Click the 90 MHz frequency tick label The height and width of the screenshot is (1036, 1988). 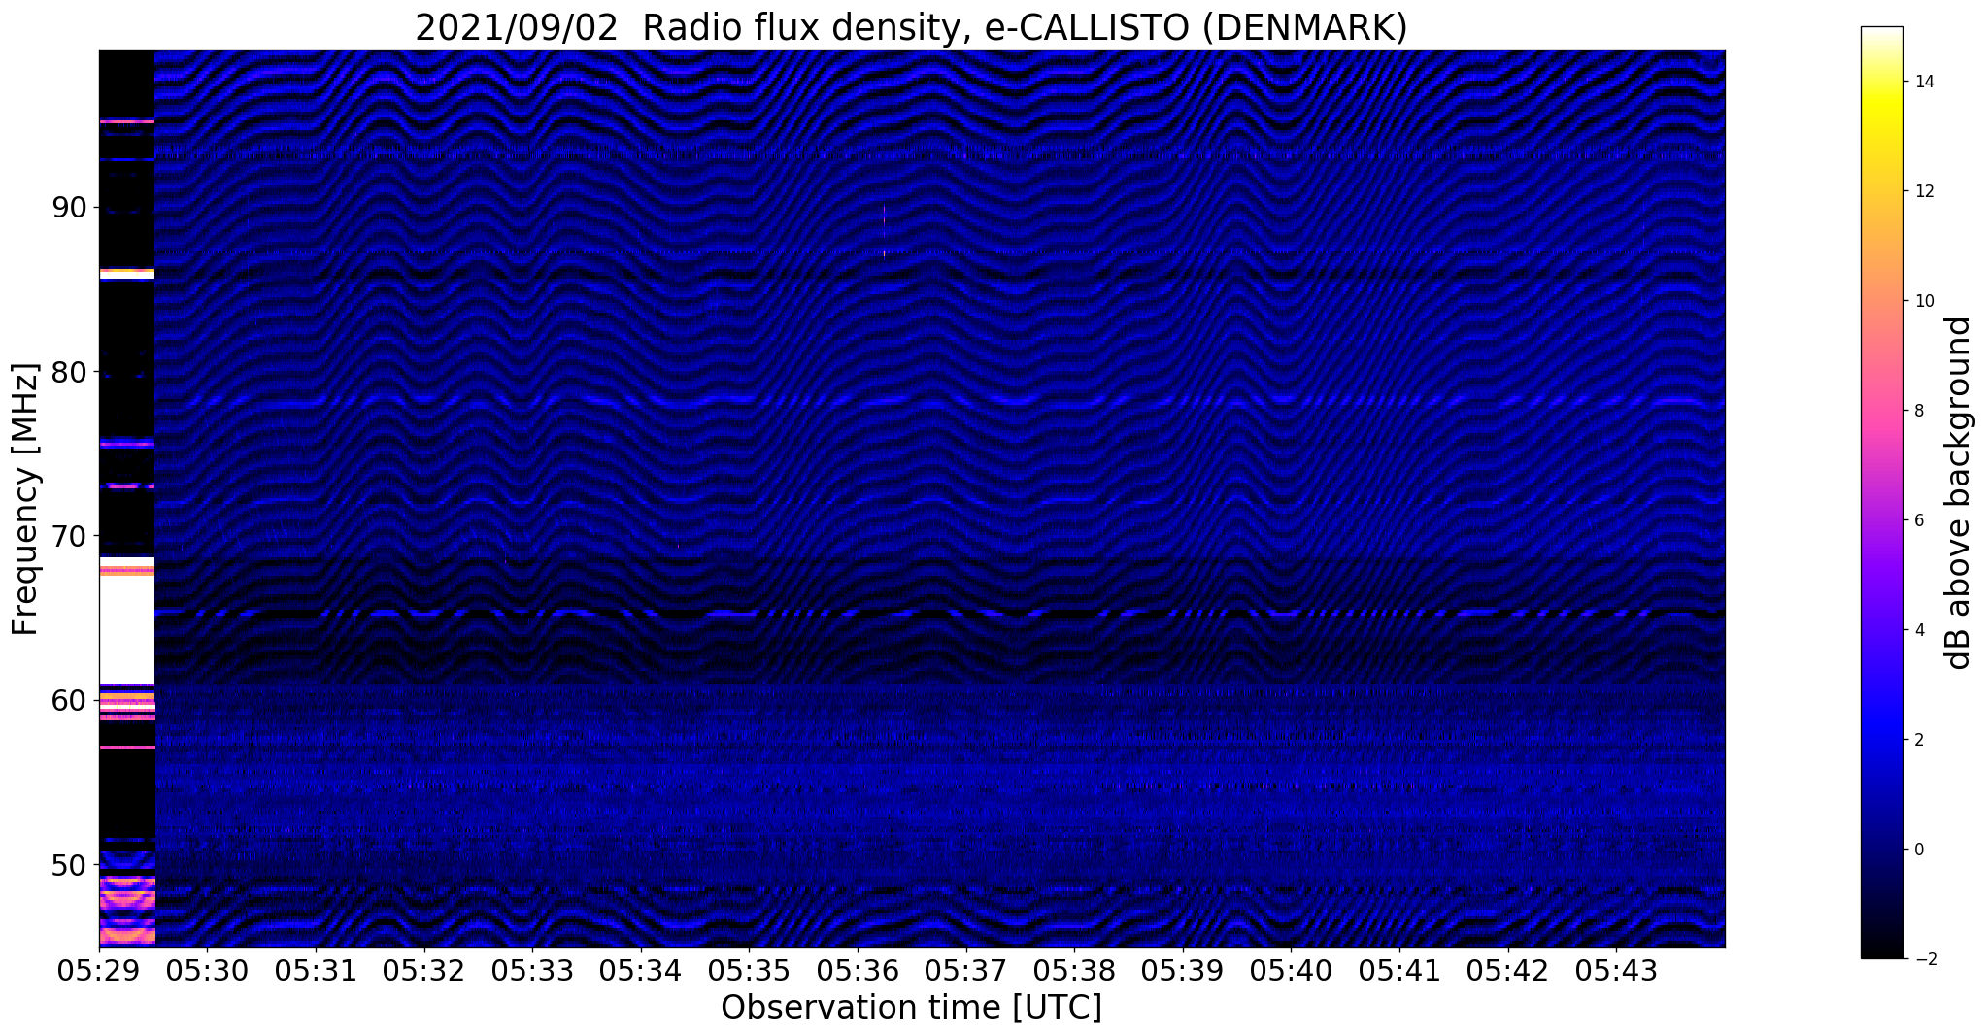coord(70,208)
